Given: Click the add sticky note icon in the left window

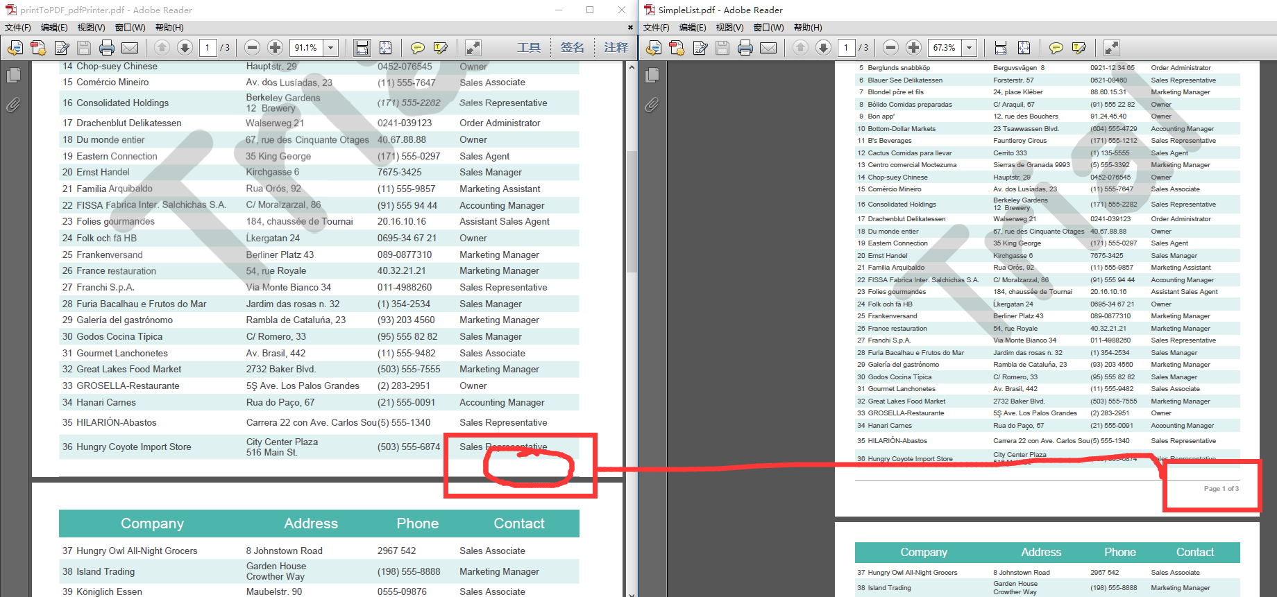Looking at the screenshot, I should (417, 48).
